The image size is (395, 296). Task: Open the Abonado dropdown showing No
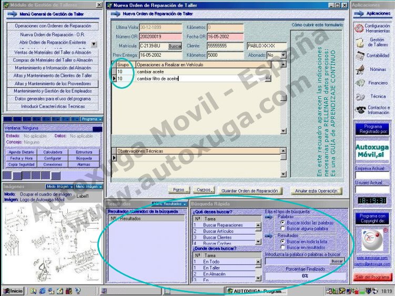(x=283, y=55)
